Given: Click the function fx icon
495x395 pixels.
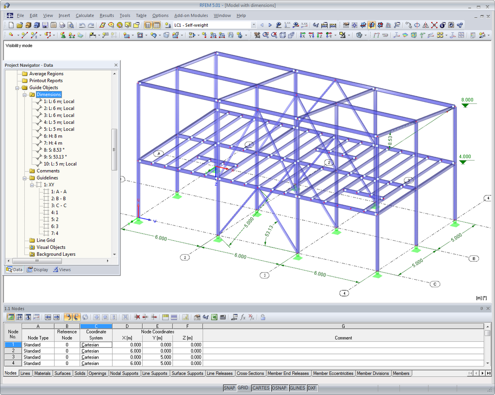Looking at the screenshot, I should (x=243, y=317).
